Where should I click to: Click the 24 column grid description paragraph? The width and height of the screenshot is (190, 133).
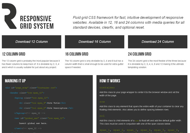coord(157,64)
